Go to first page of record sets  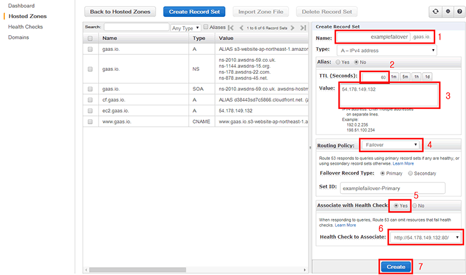(x=231, y=28)
